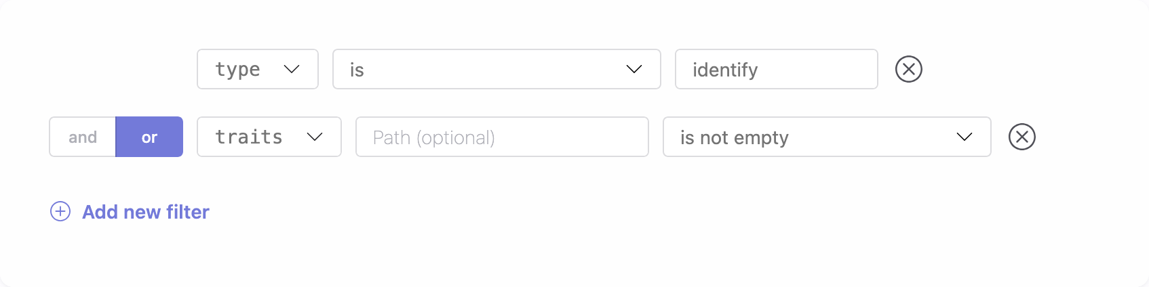Open the 'type' field selector
Screen dimensions: 1149x287
[x=258, y=69]
